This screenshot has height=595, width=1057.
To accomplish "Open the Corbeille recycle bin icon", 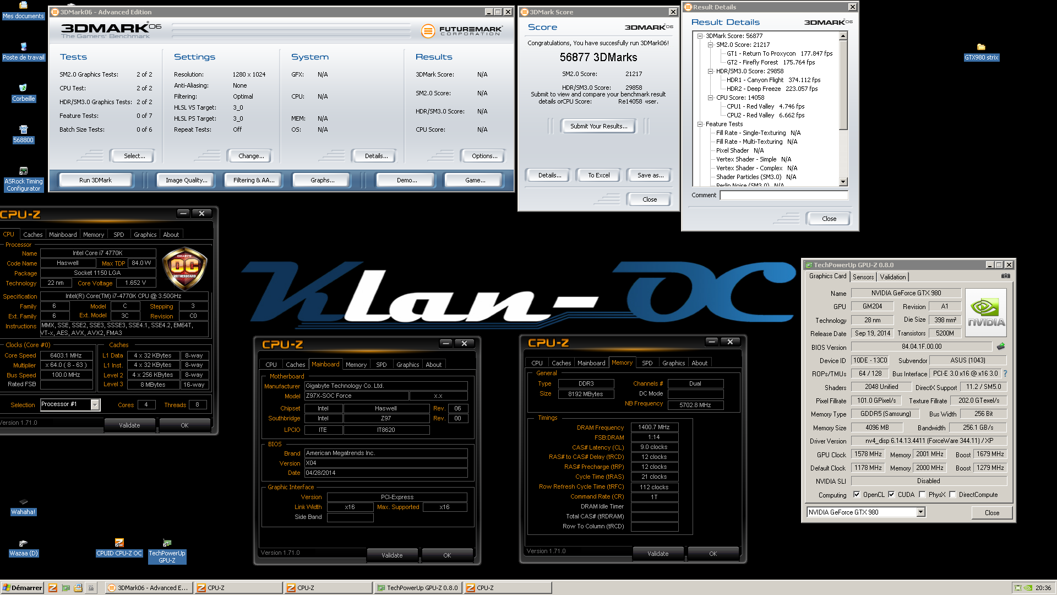I will coord(23,93).
